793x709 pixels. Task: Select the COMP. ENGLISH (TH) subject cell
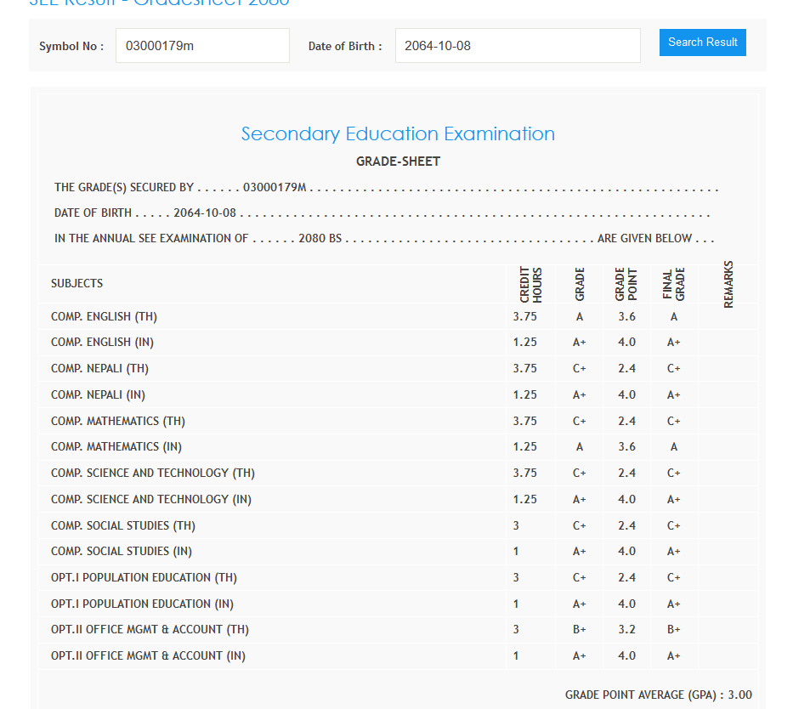coord(104,317)
